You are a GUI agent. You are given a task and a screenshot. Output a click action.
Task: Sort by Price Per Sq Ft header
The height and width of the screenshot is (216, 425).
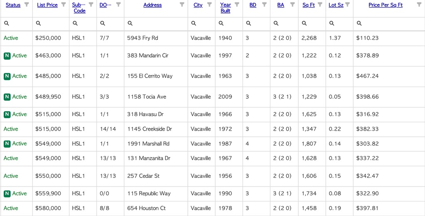tap(386, 5)
